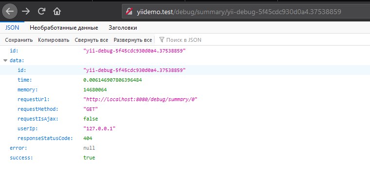This screenshot has width=370, height=193.
Task: Open the Необработанные данные tab
Action: click(x=64, y=28)
